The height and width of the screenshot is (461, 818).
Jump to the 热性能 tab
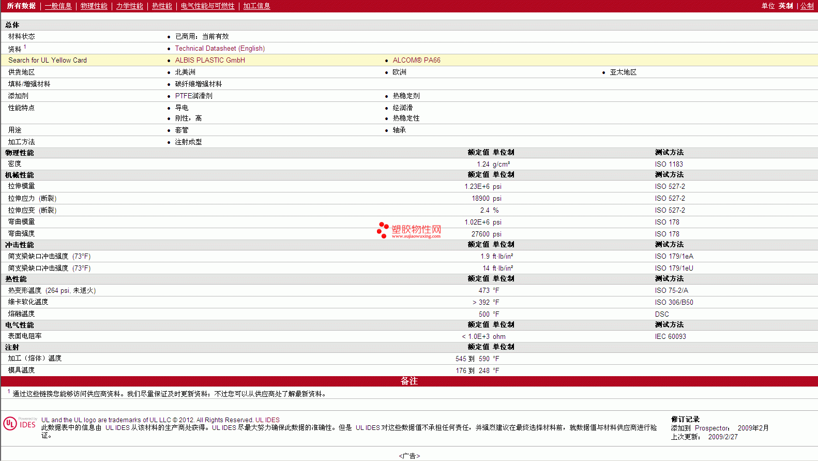162,6
